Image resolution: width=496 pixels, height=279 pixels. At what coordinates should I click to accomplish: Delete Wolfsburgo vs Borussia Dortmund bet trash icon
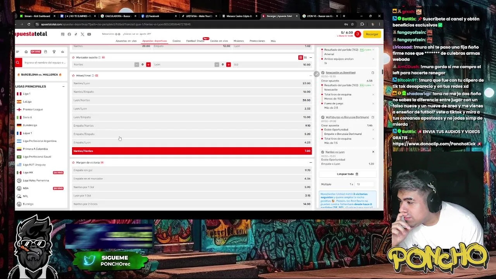tap(373, 117)
